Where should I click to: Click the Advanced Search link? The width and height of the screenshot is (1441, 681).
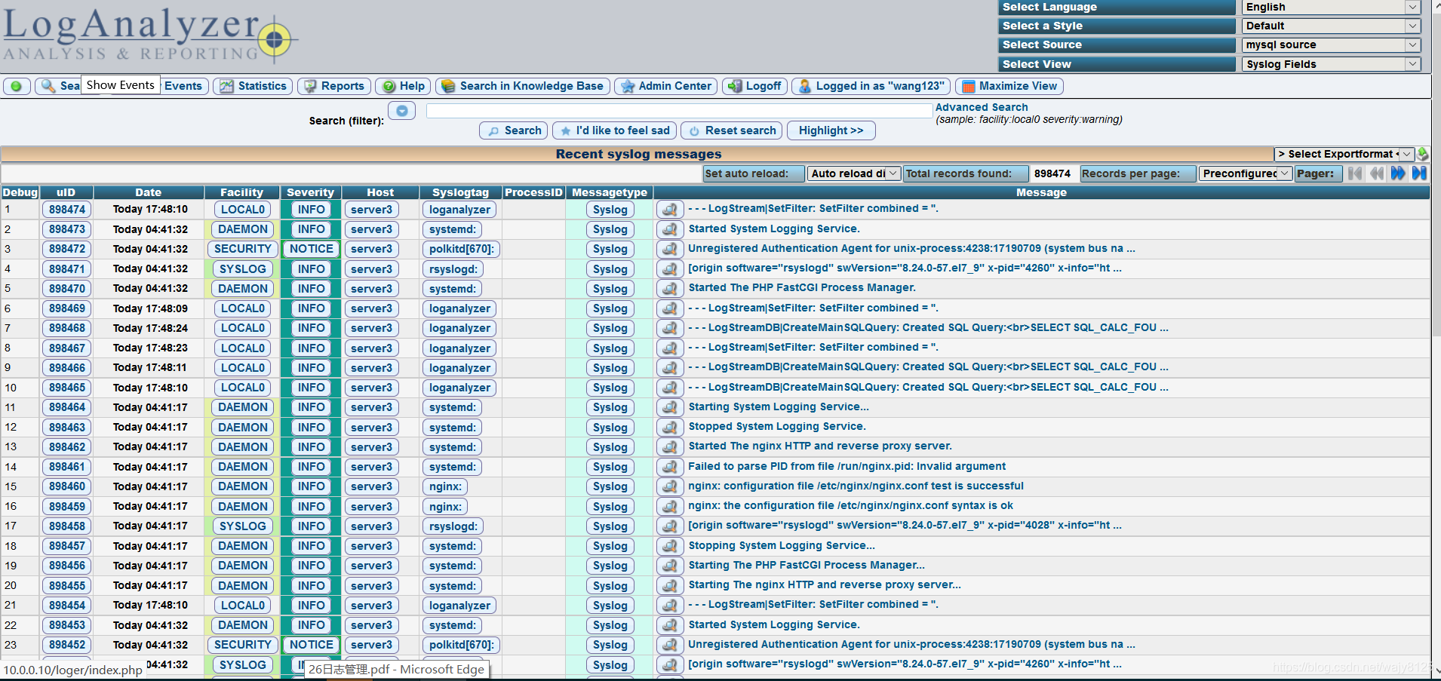[x=981, y=107]
